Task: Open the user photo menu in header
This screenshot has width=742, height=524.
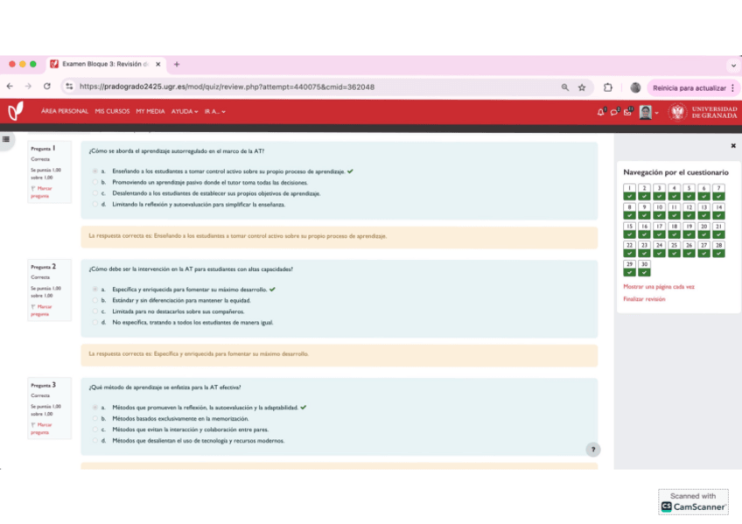Action: click(646, 112)
